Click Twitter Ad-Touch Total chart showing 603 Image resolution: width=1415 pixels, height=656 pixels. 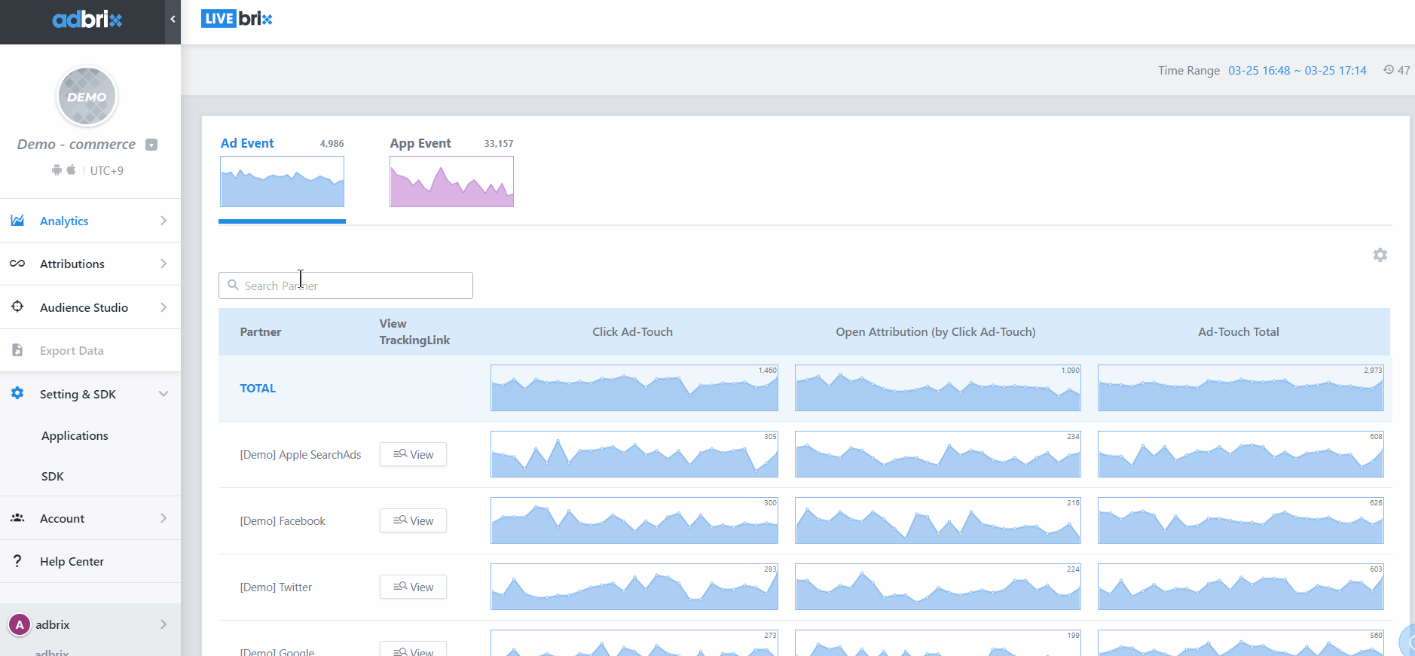click(x=1241, y=587)
